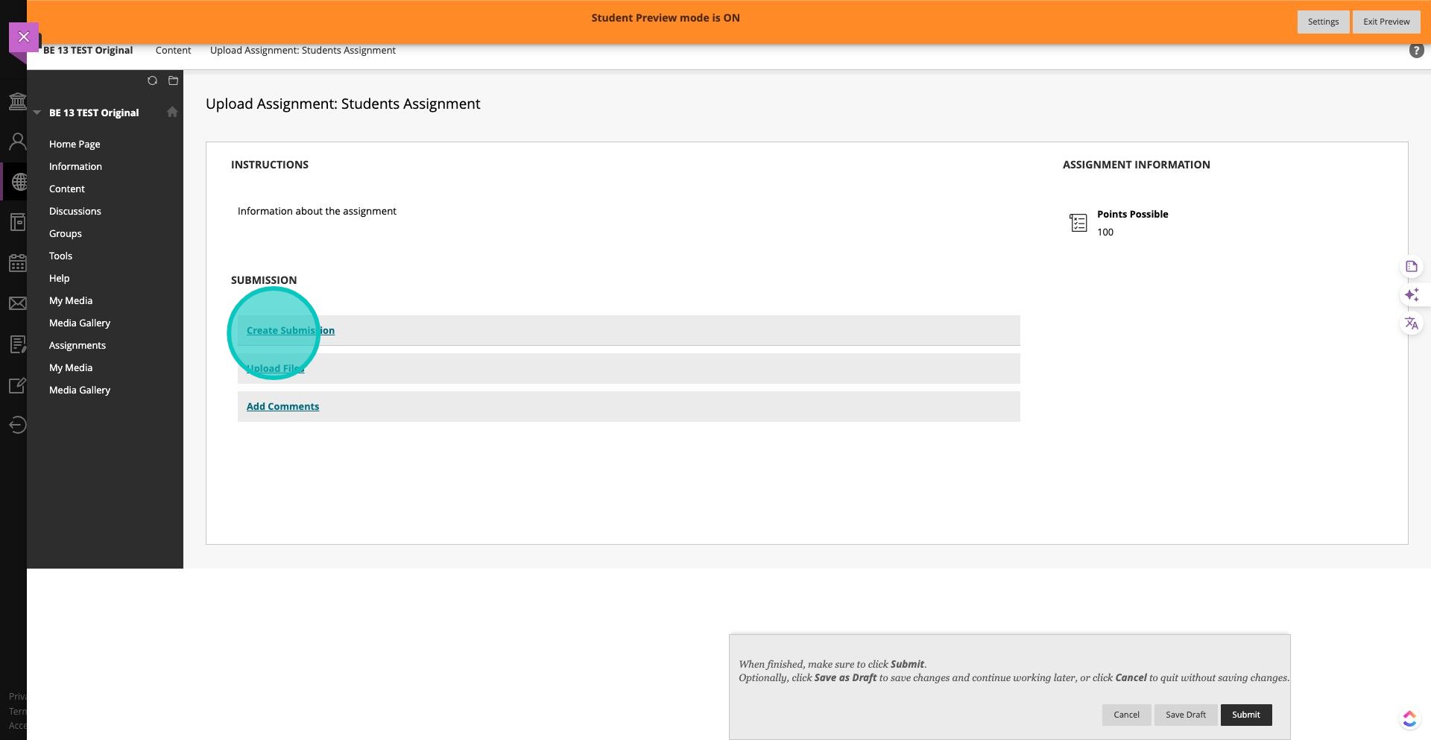Open the Calendar icon in left rail
Image resolution: width=1431 pixels, height=740 pixels.
17,263
